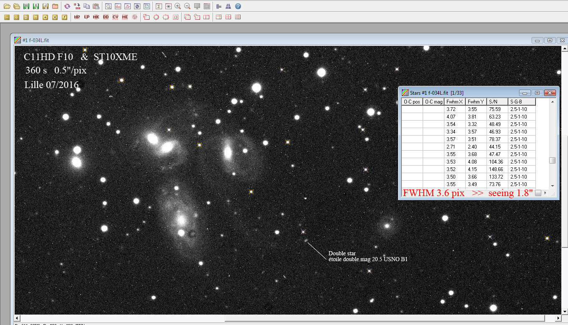Select the S/N value 104.36
Screen dimensions: 568x325
tap(497, 162)
